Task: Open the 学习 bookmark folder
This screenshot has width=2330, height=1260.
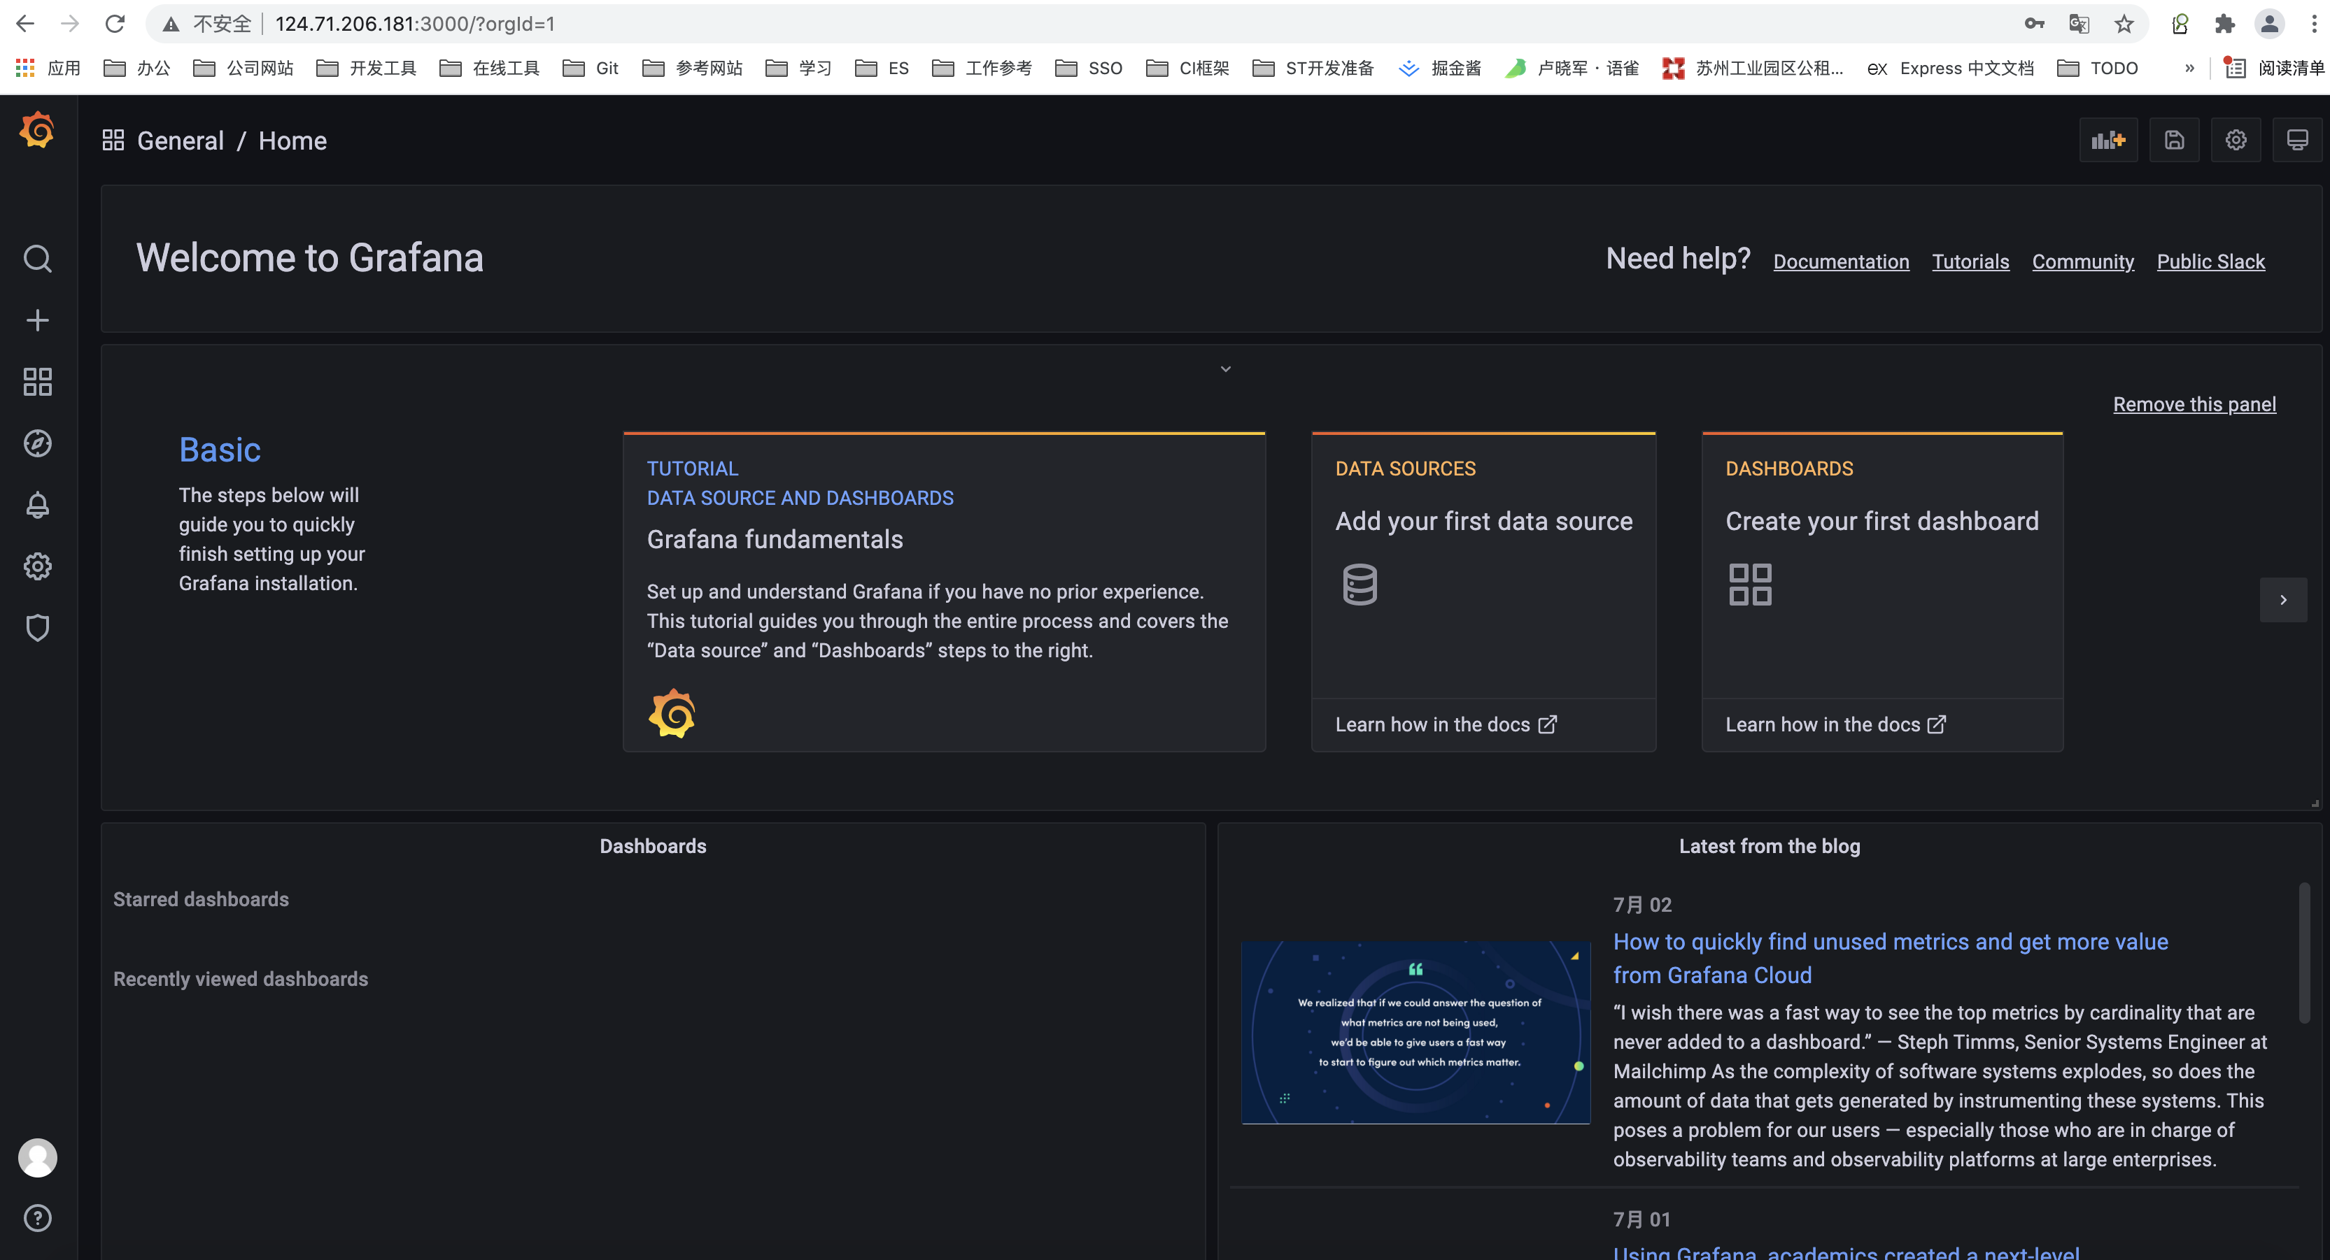Action: coord(798,68)
